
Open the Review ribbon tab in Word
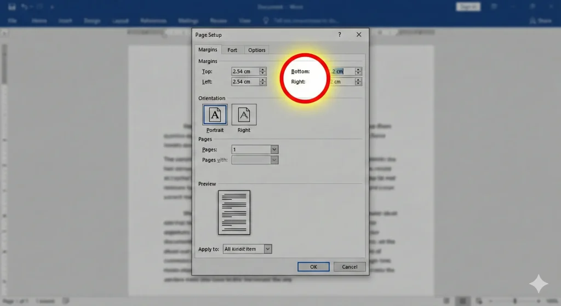click(x=218, y=21)
